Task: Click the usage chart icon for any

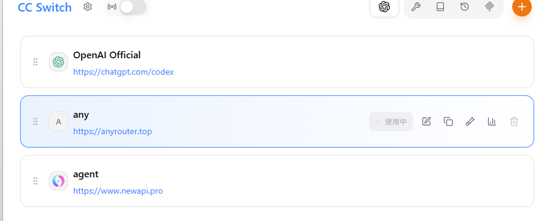Action: click(492, 121)
